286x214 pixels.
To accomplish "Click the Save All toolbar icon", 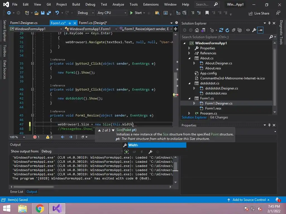I will 49,13.
